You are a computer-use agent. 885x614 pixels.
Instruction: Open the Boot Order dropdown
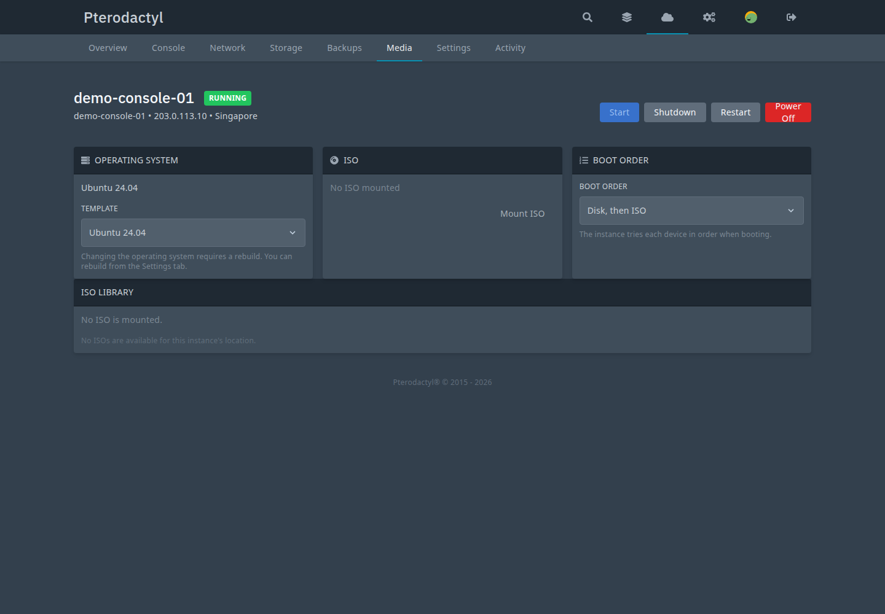tap(691, 211)
